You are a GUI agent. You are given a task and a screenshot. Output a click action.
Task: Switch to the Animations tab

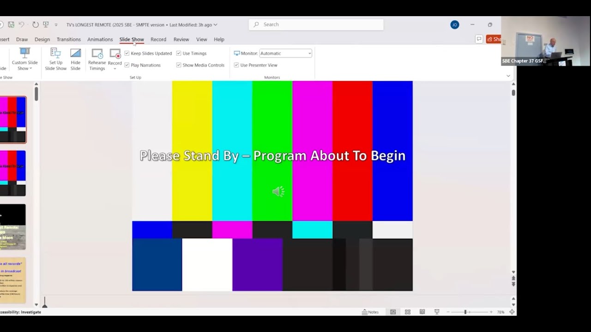point(100,40)
